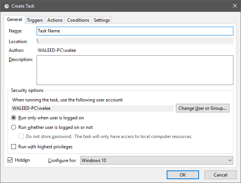241x183 pixels.
Task: Open the Settings tab
Action: [x=101, y=20]
